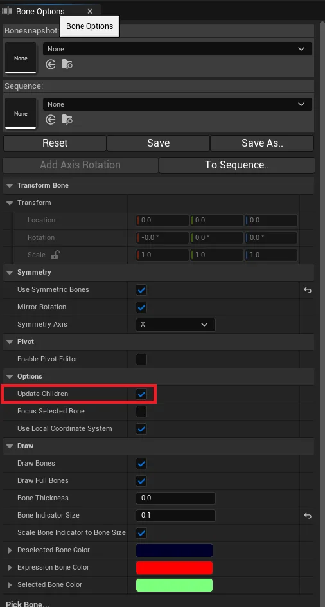Expand Deselected Bone Color properties
Image resolution: width=325 pixels, height=607 pixels.
10,550
